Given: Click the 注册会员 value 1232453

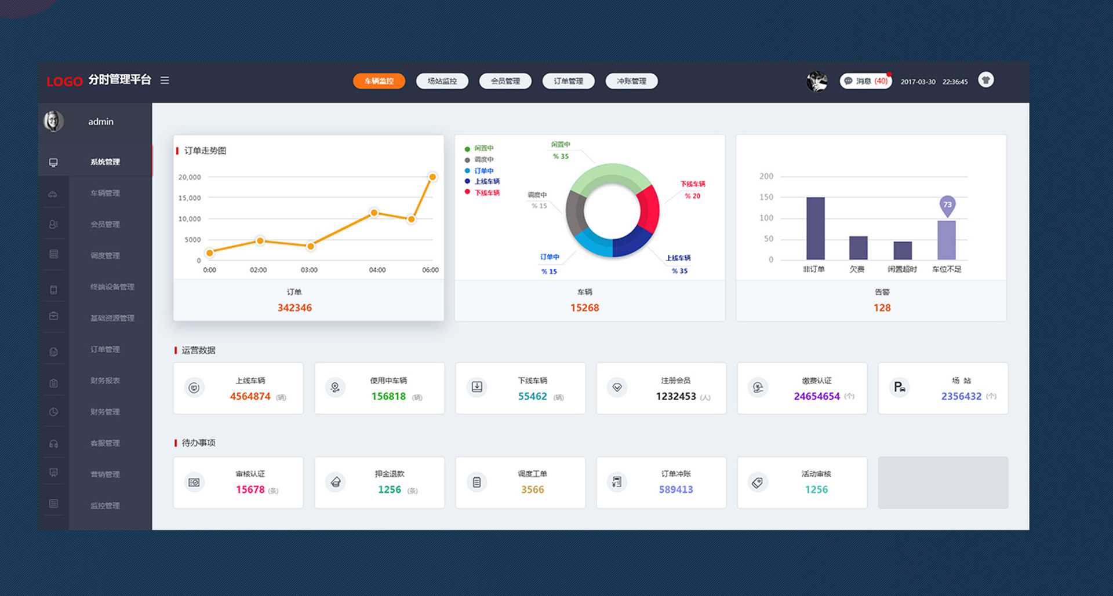Looking at the screenshot, I should point(676,396).
